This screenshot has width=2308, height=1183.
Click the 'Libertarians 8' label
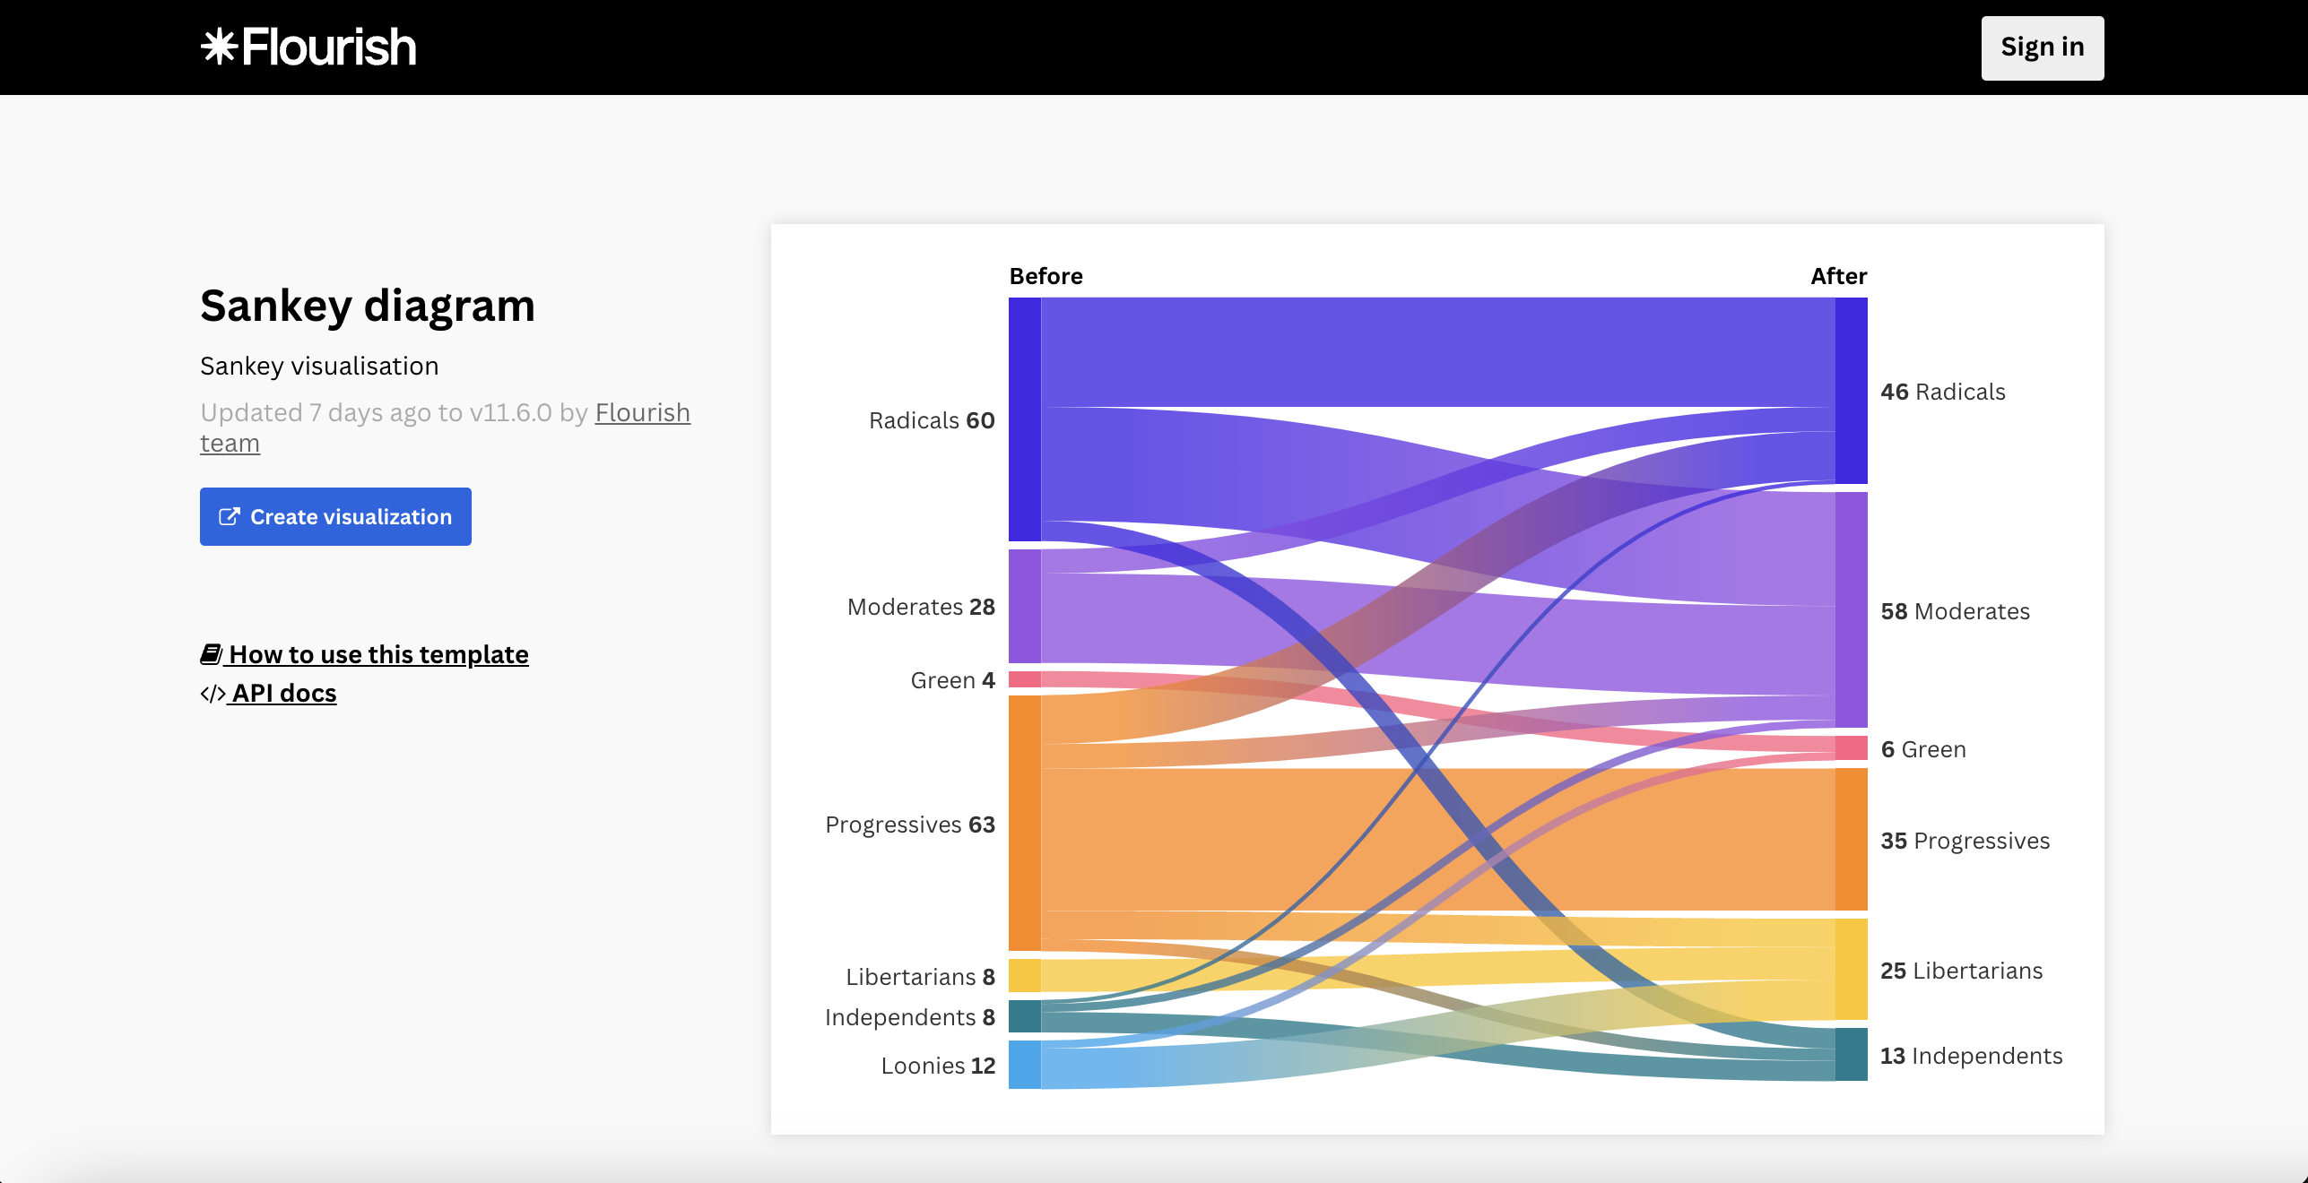pyautogui.click(x=920, y=977)
